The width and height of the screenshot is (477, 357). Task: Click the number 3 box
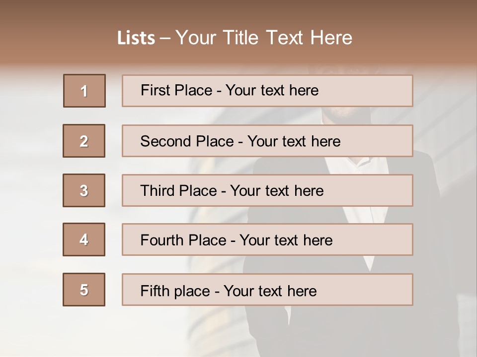click(x=84, y=190)
